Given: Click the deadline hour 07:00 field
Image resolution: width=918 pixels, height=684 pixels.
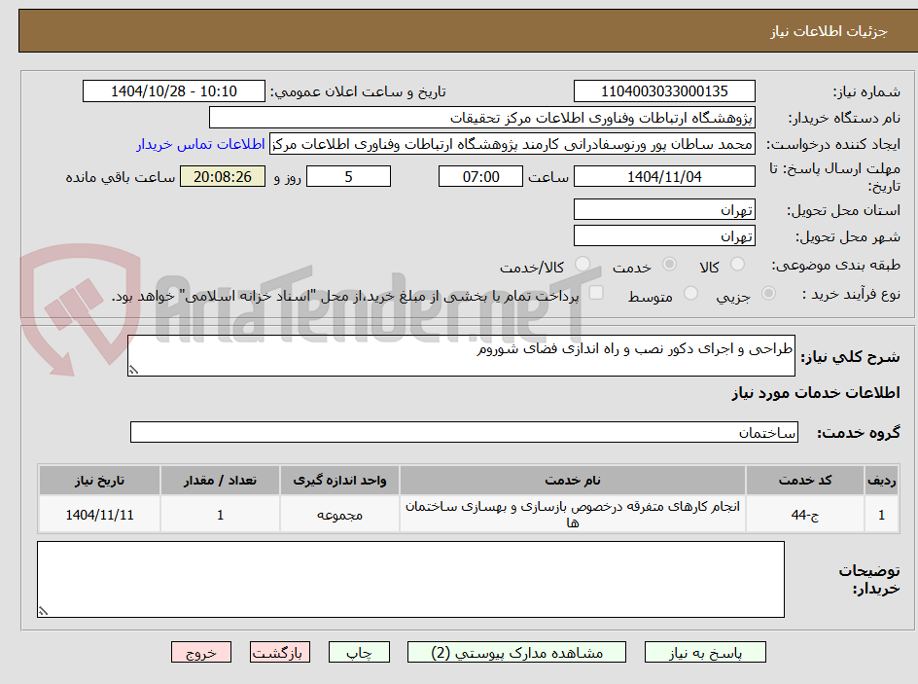Looking at the screenshot, I should coord(480,176).
